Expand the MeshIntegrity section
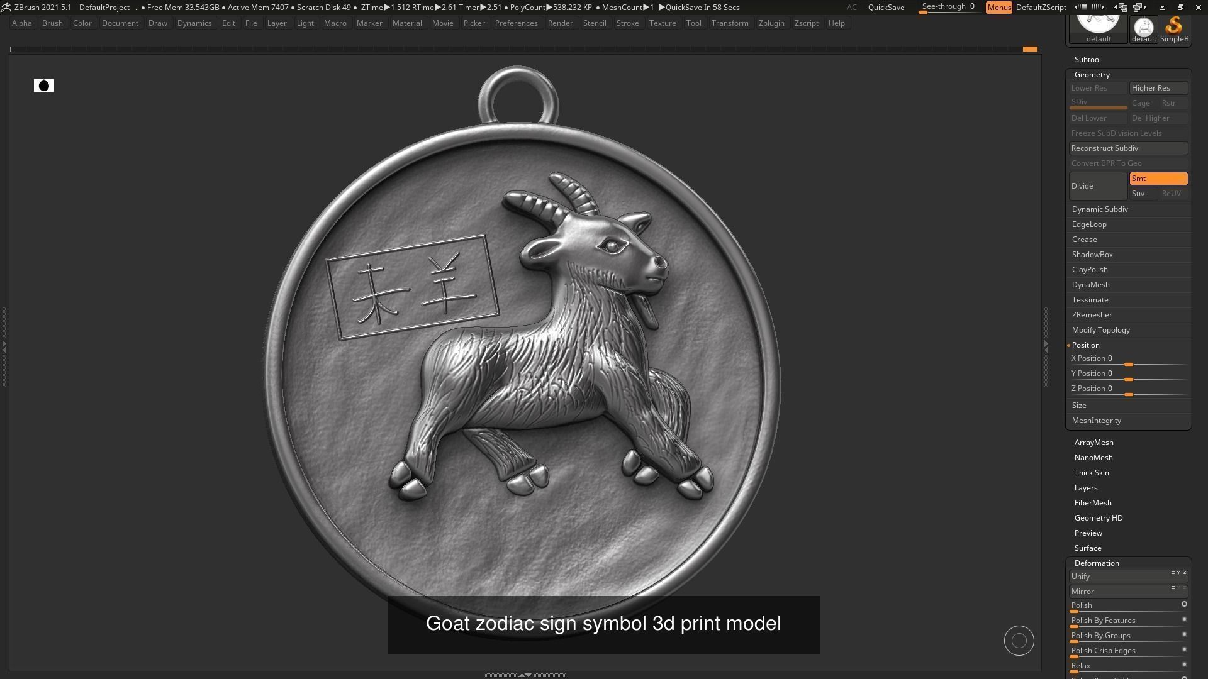The height and width of the screenshot is (679, 1208). [x=1096, y=421]
